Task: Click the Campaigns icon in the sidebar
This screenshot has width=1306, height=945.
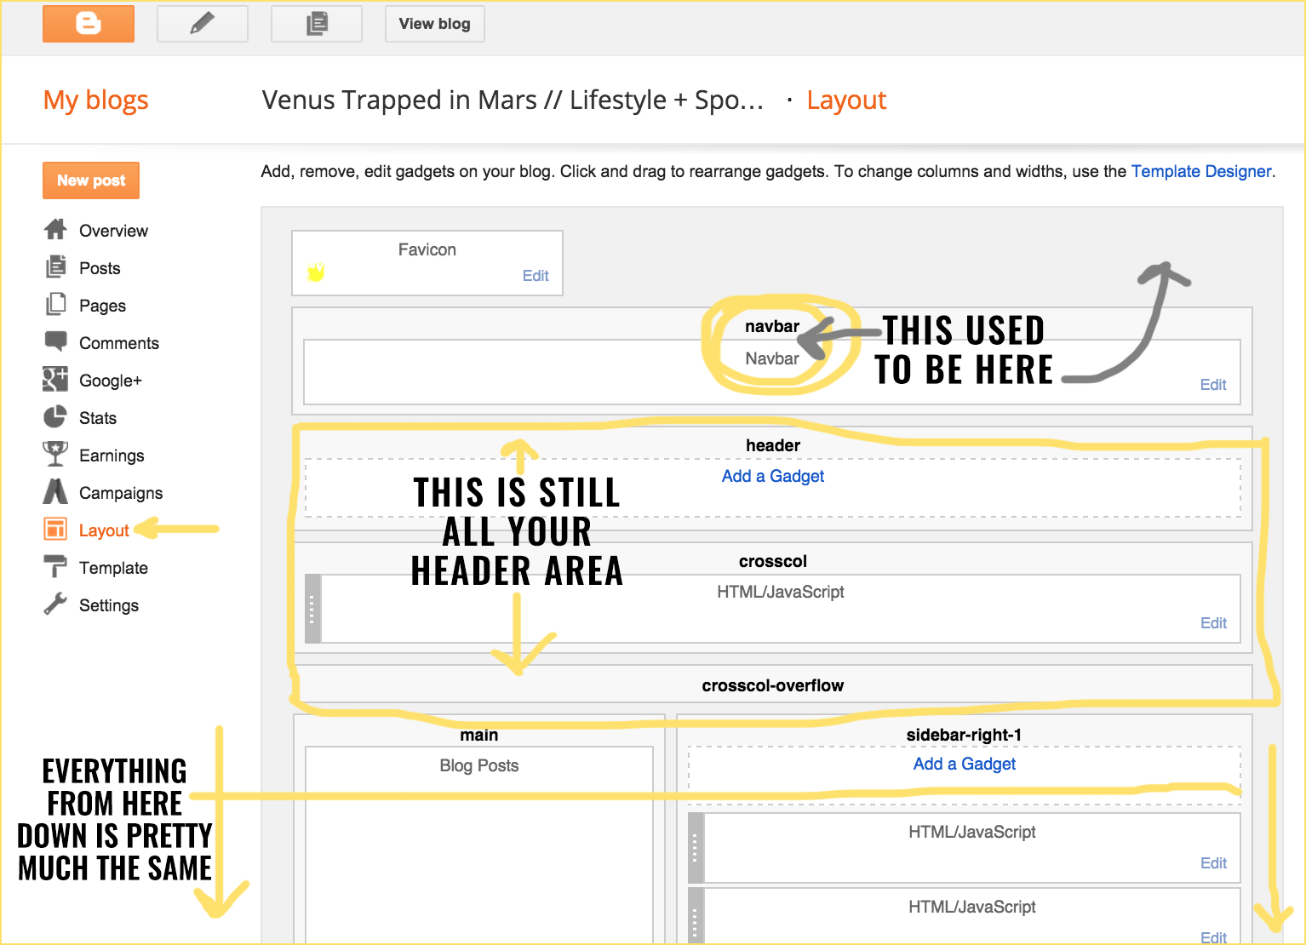Action: (55, 492)
